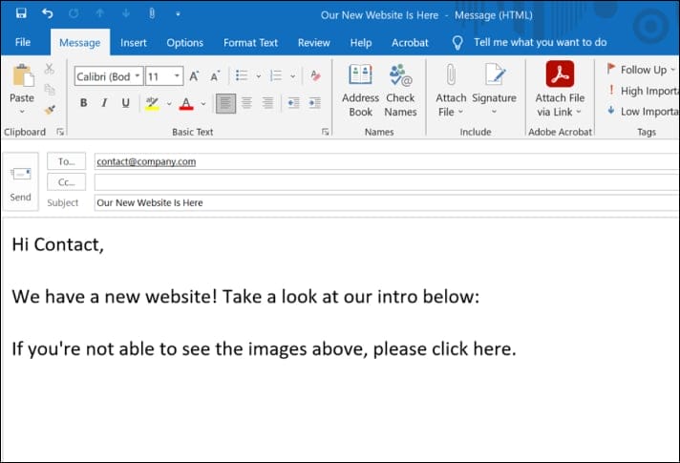Increase the font size with grow icon
The image size is (680, 463).
tap(195, 76)
